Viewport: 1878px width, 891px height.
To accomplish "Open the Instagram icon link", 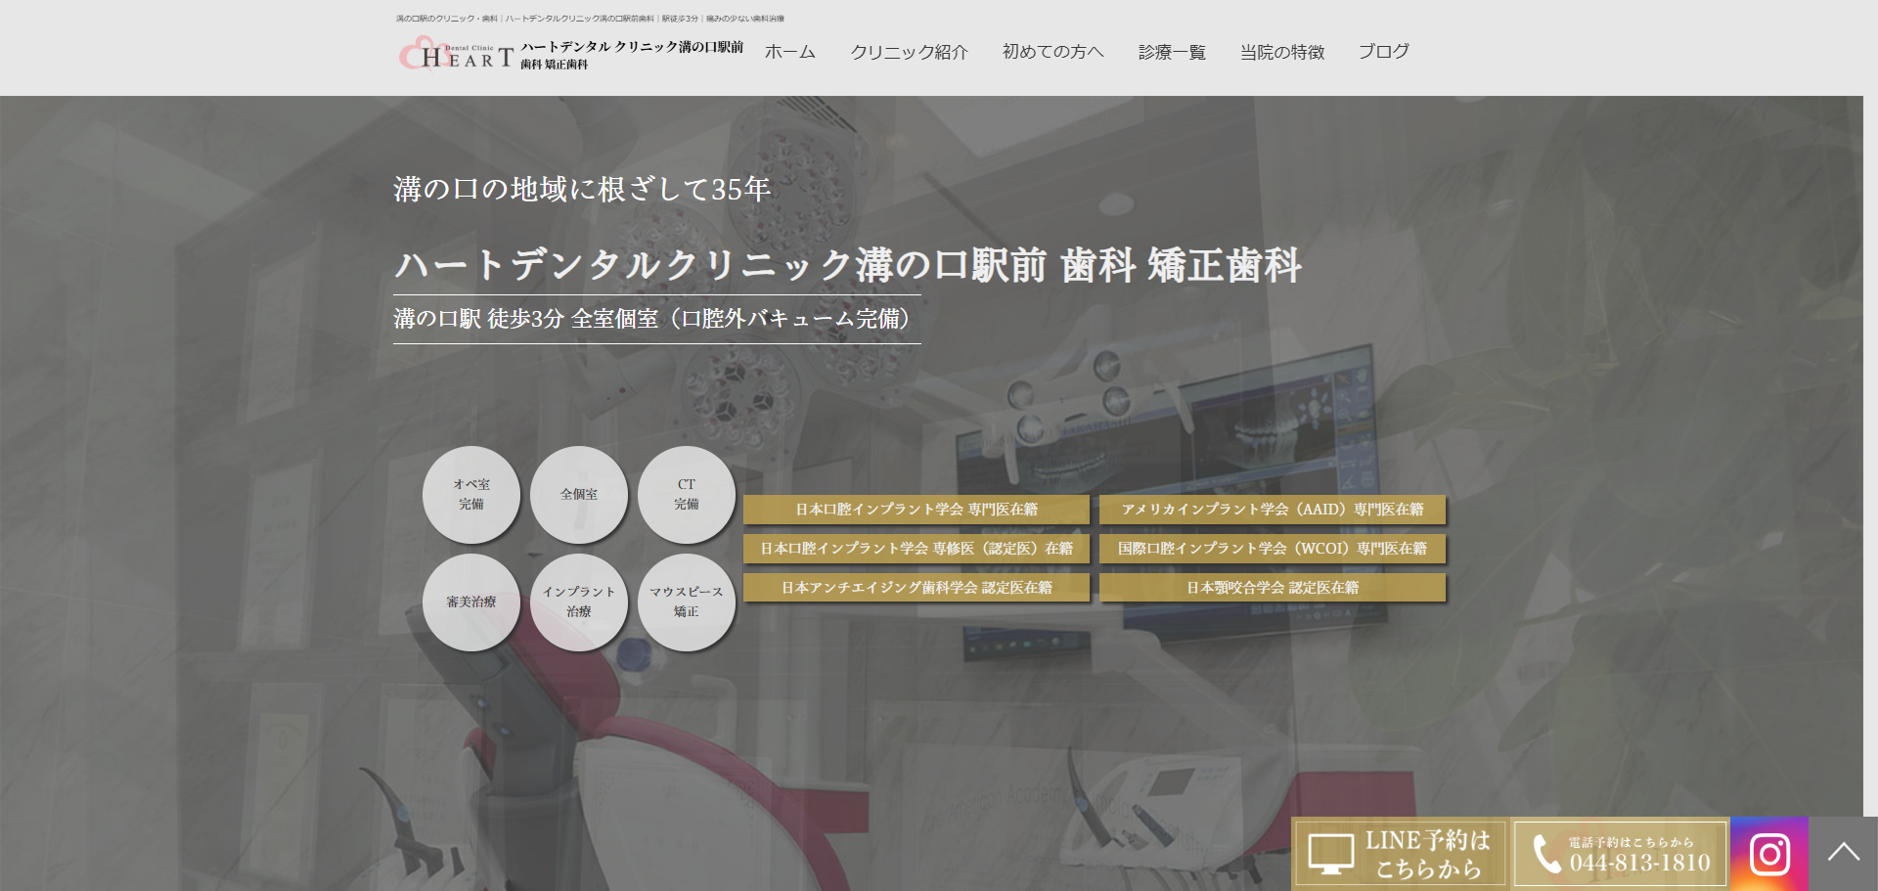I will point(1768,854).
